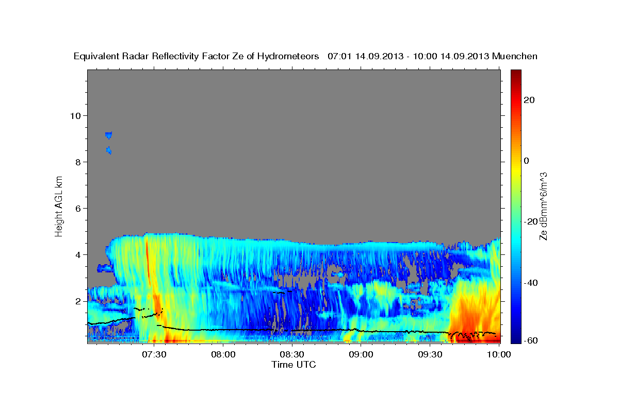Click the '08:00' time tick label
This screenshot has height=412, width=619.
[223, 354]
